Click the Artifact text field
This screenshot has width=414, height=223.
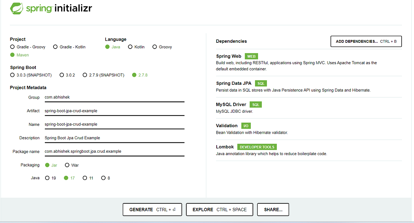pyautogui.click(x=114, y=111)
